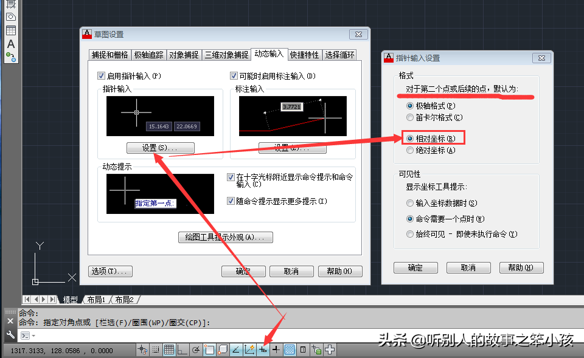This screenshot has width=584, height=358.
Task: Select the Multiline Text tool
Action: coord(11,44)
